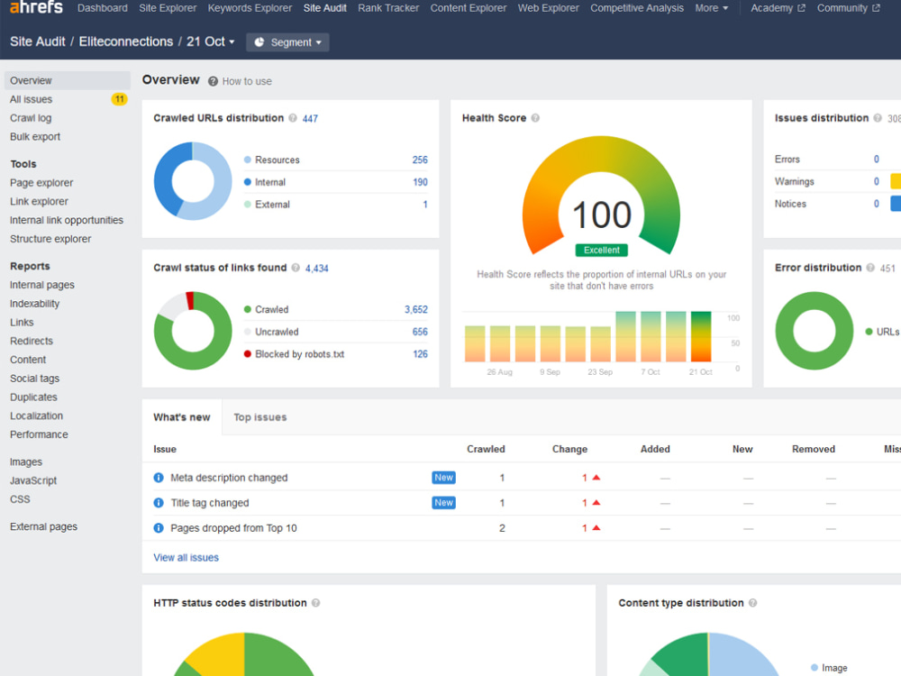Open Structure explorer

50,239
